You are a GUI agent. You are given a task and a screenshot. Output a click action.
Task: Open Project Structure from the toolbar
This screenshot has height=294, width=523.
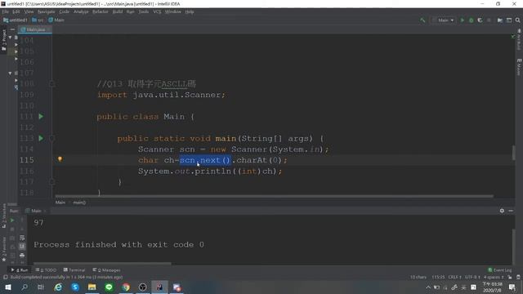tap(499, 20)
